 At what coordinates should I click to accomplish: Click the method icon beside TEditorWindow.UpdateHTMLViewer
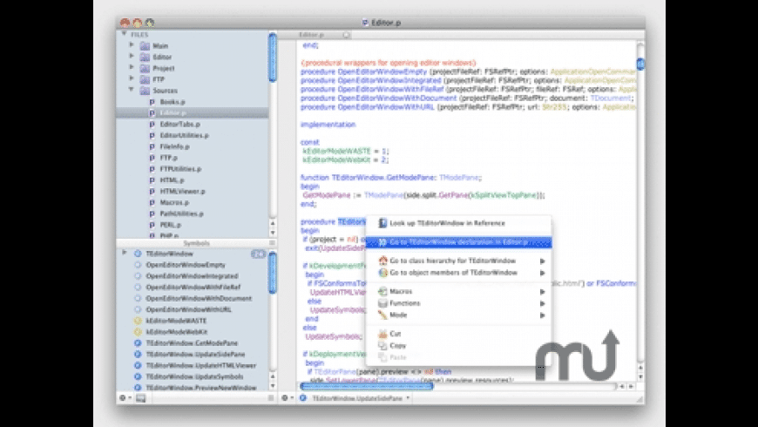point(138,366)
